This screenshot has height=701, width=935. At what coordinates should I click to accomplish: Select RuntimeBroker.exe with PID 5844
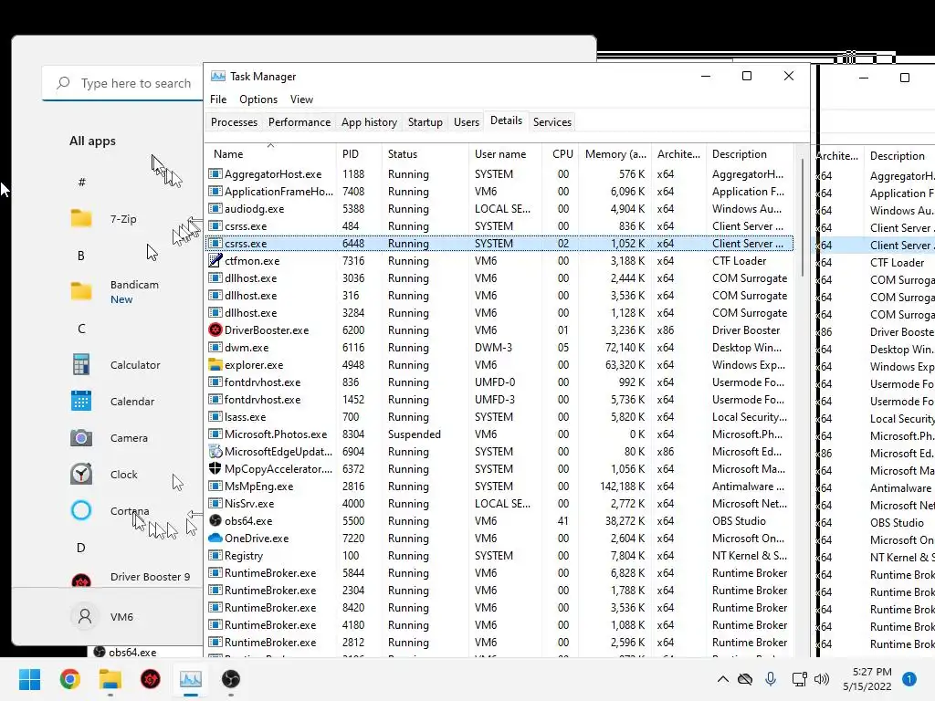(499, 573)
